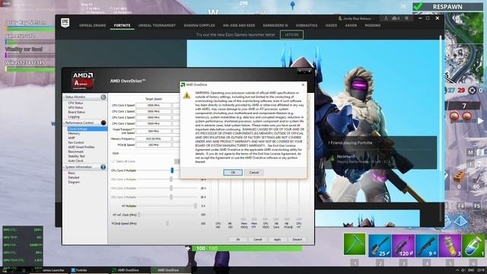Open the Unreal Tournament tab

157,25
